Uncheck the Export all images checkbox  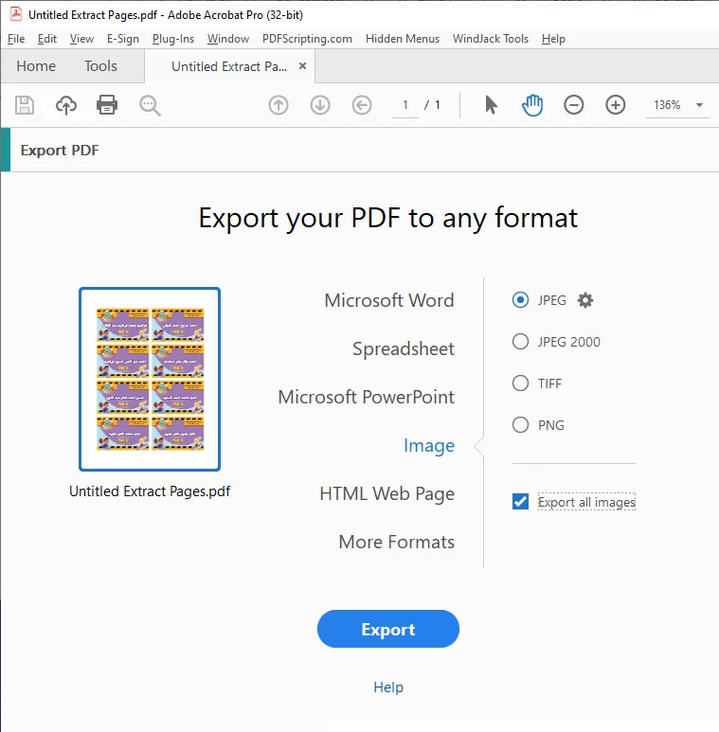tap(520, 502)
